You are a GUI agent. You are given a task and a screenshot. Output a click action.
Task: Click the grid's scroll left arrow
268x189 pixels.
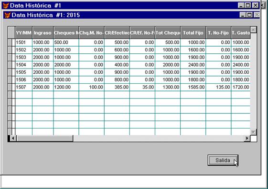13,138
